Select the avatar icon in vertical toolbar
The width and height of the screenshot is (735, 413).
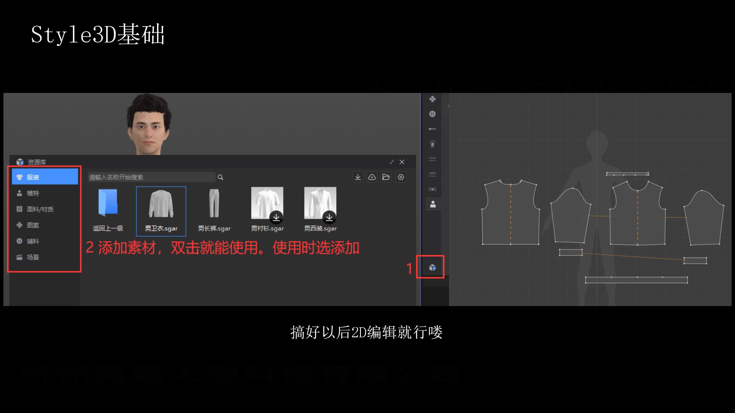click(x=433, y=204)
